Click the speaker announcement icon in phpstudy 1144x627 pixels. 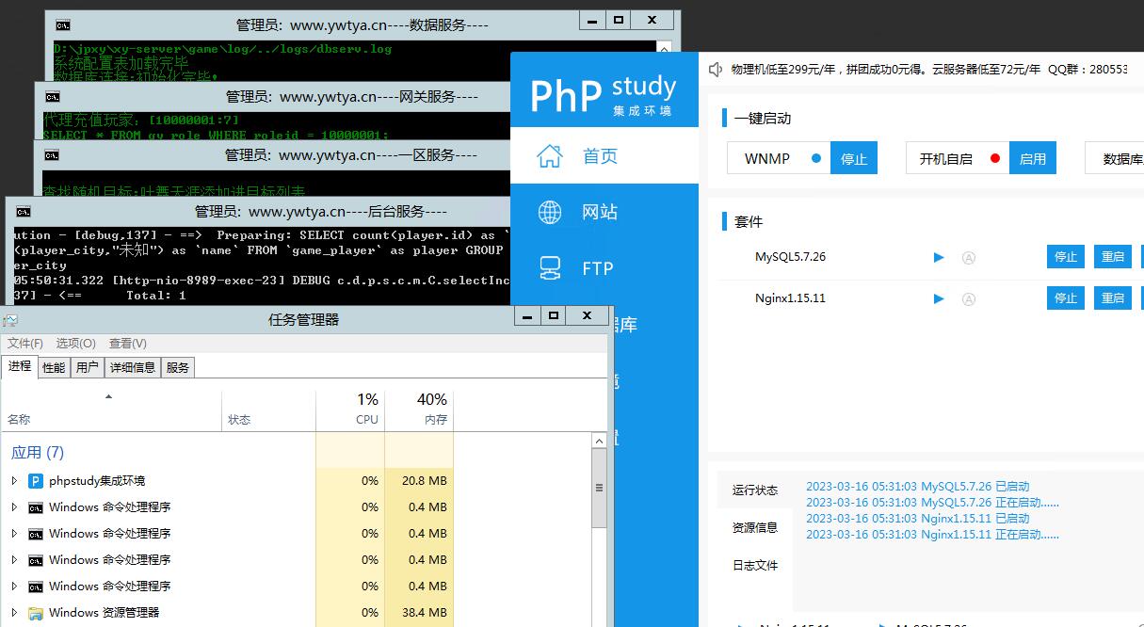pos(716,69)
